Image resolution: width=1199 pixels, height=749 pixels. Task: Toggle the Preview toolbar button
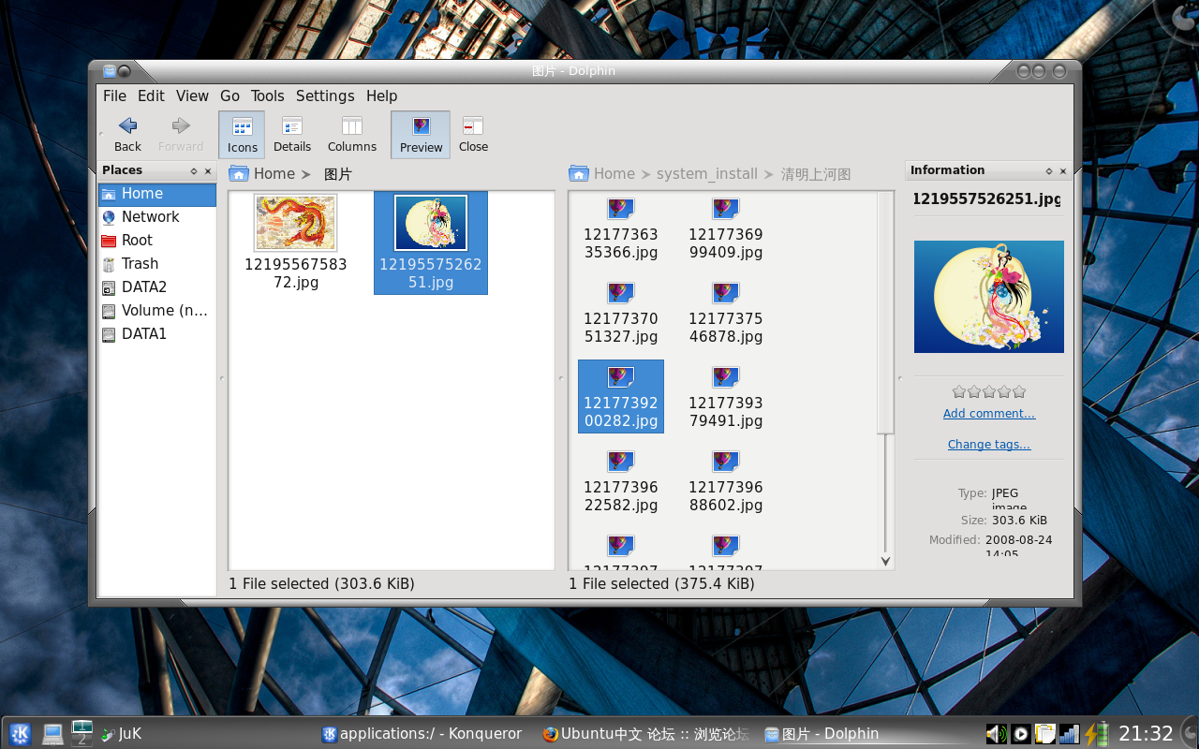[x=421, y=135]
